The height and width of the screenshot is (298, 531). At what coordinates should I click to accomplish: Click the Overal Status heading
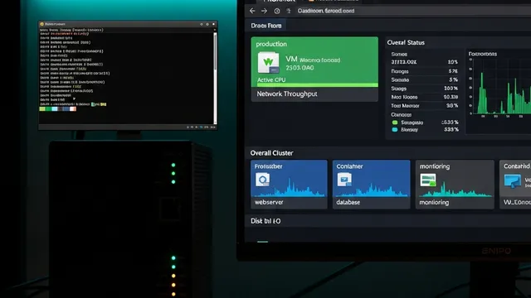(406, 42)
